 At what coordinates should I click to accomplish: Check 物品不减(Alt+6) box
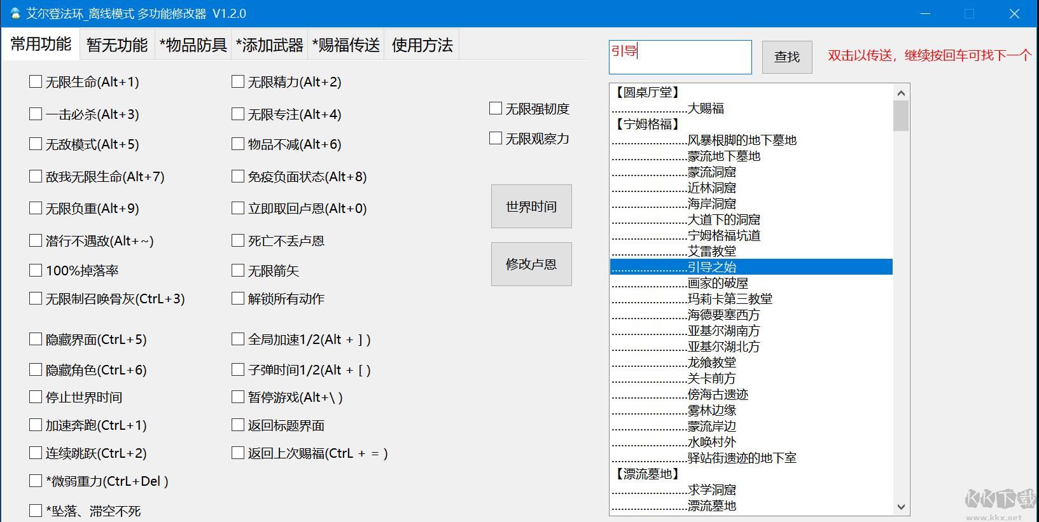[x=238, y=144]
